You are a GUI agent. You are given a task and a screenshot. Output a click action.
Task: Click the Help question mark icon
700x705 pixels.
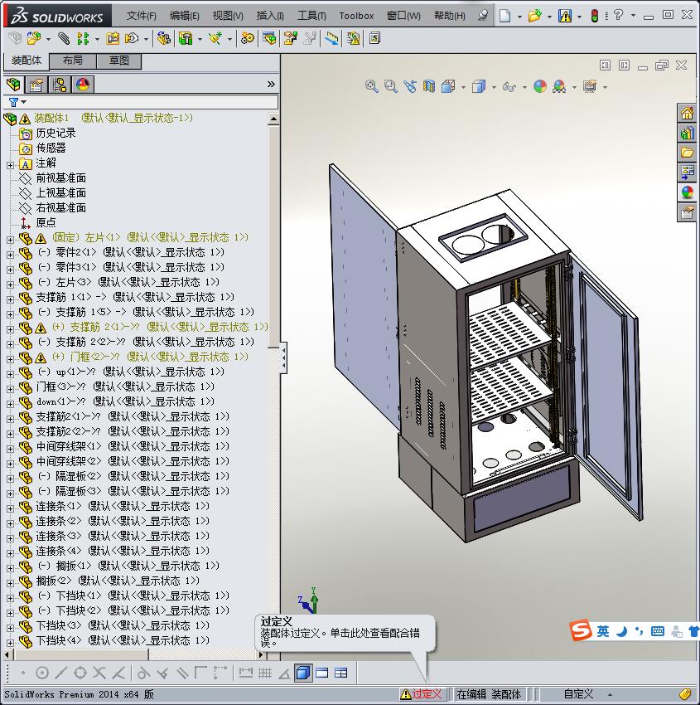point(619,15)
